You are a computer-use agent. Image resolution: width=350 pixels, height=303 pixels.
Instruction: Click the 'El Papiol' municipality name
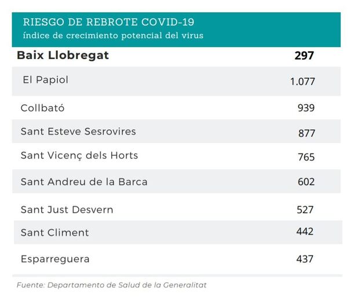pyautogui.click(x=45, y=80)
